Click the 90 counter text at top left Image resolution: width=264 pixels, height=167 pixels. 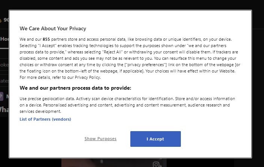6,20
